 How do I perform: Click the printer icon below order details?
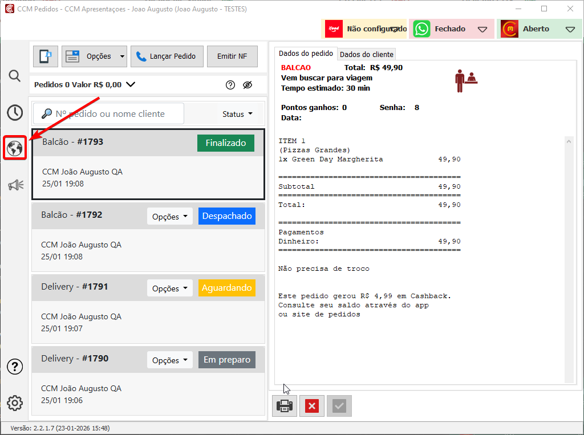[x=285, y=406]
